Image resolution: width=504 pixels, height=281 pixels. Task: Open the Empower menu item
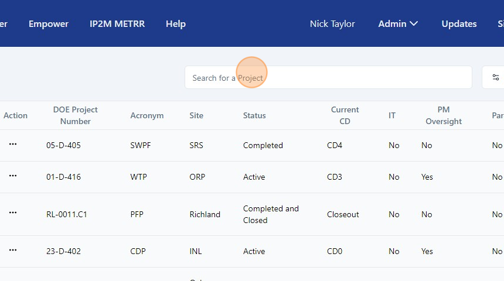tap(49, 24)
